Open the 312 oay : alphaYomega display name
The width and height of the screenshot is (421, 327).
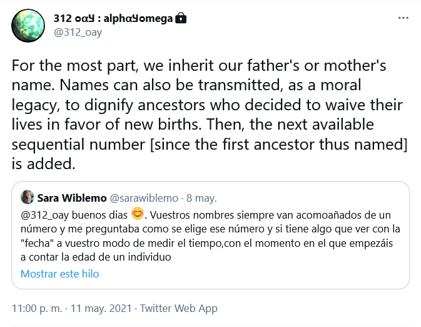pos(113,18)
